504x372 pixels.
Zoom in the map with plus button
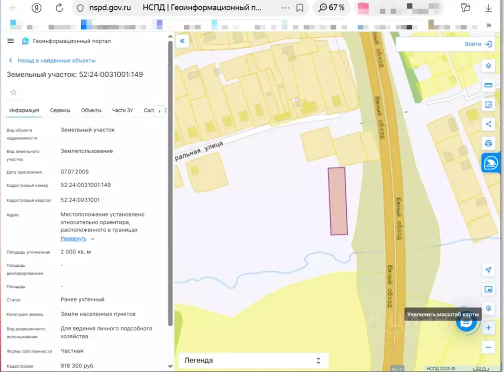[x=488, y=328]
